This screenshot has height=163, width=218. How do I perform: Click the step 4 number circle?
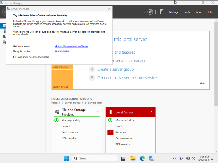pyautogui.click(x=92, y=69)
